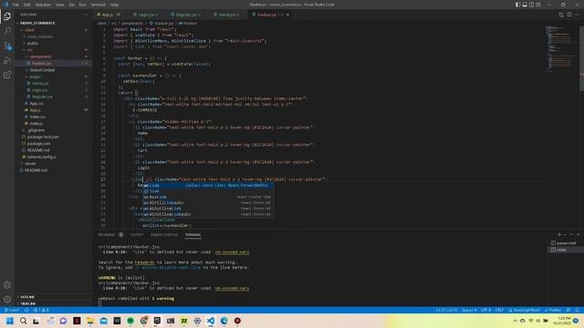This screenshot has width=584, height=328.
Task: Switch to the Debug Console tab
Action: coord(164,235)
